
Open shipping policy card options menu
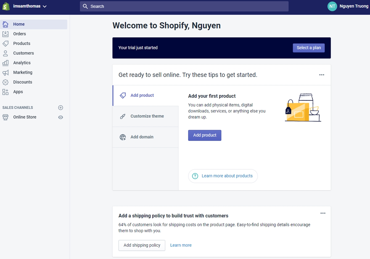pos(323,213)
